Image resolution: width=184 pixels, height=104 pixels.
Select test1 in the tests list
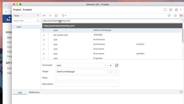(x=26, y=27)
